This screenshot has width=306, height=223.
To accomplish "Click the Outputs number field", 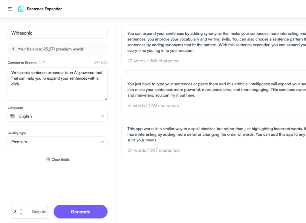I will [x=15, y=211].
